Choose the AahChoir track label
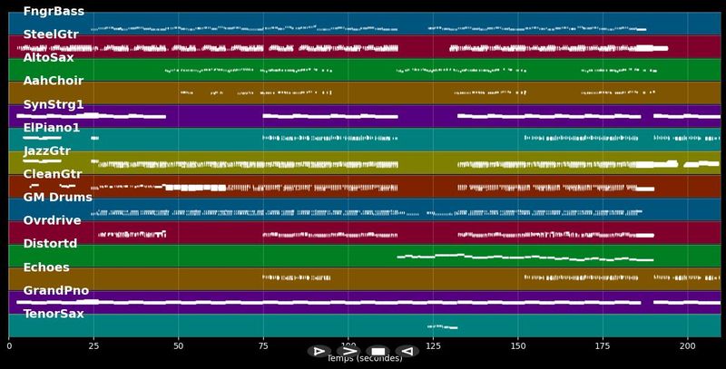Viewport: 726px width, 369px height. pyautogui.click(x=54, y=81)
